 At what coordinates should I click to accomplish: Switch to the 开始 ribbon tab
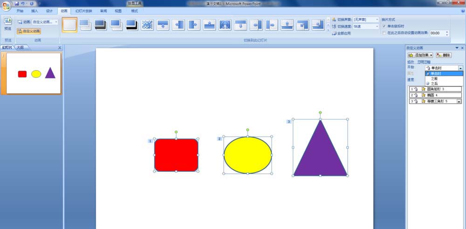20,11
